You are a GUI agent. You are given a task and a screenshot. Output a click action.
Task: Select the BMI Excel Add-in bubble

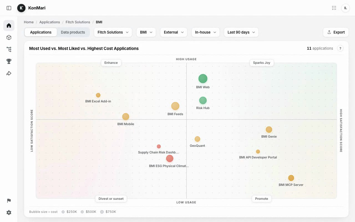point(98,95)
